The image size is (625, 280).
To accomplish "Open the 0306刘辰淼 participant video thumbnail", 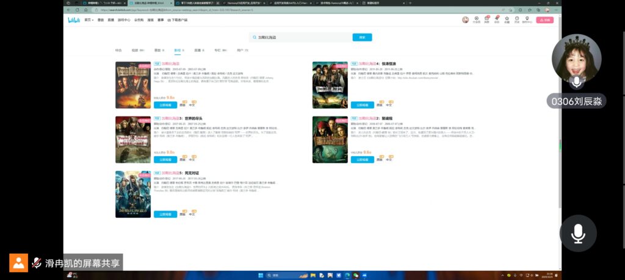I will 576,59.
